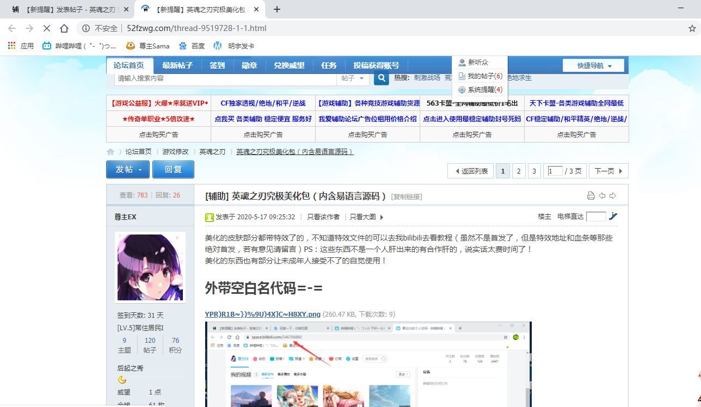Screen dimensions: 701x407
Task: Go to next thread arrow icon
Action: pos(613,196)
